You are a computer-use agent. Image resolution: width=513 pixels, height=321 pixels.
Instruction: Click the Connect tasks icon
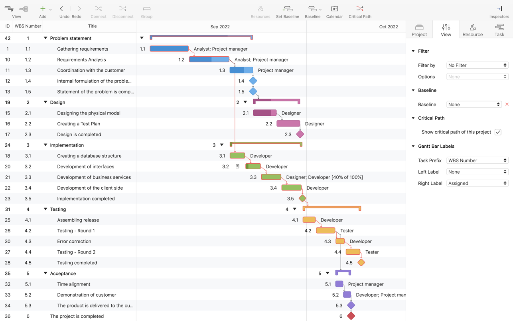tap(98, 9)
